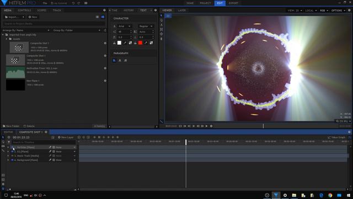Click the Chrome icon in the taskbar
The width and height of the screenshot is (353, 199).
(x=330, y=195)
